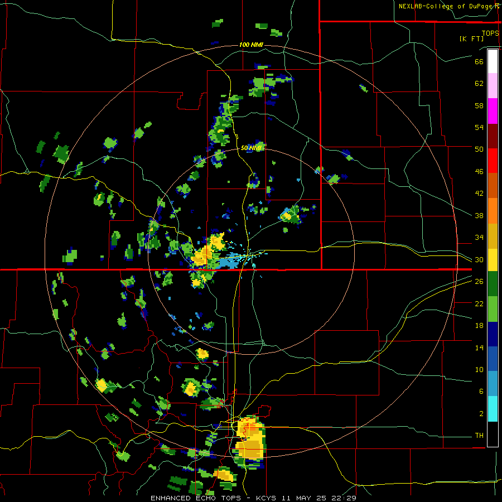The height and width of the screenshot is (502, 502).
Task: Click the '30' legend value
Action: (x=479, y=259)
